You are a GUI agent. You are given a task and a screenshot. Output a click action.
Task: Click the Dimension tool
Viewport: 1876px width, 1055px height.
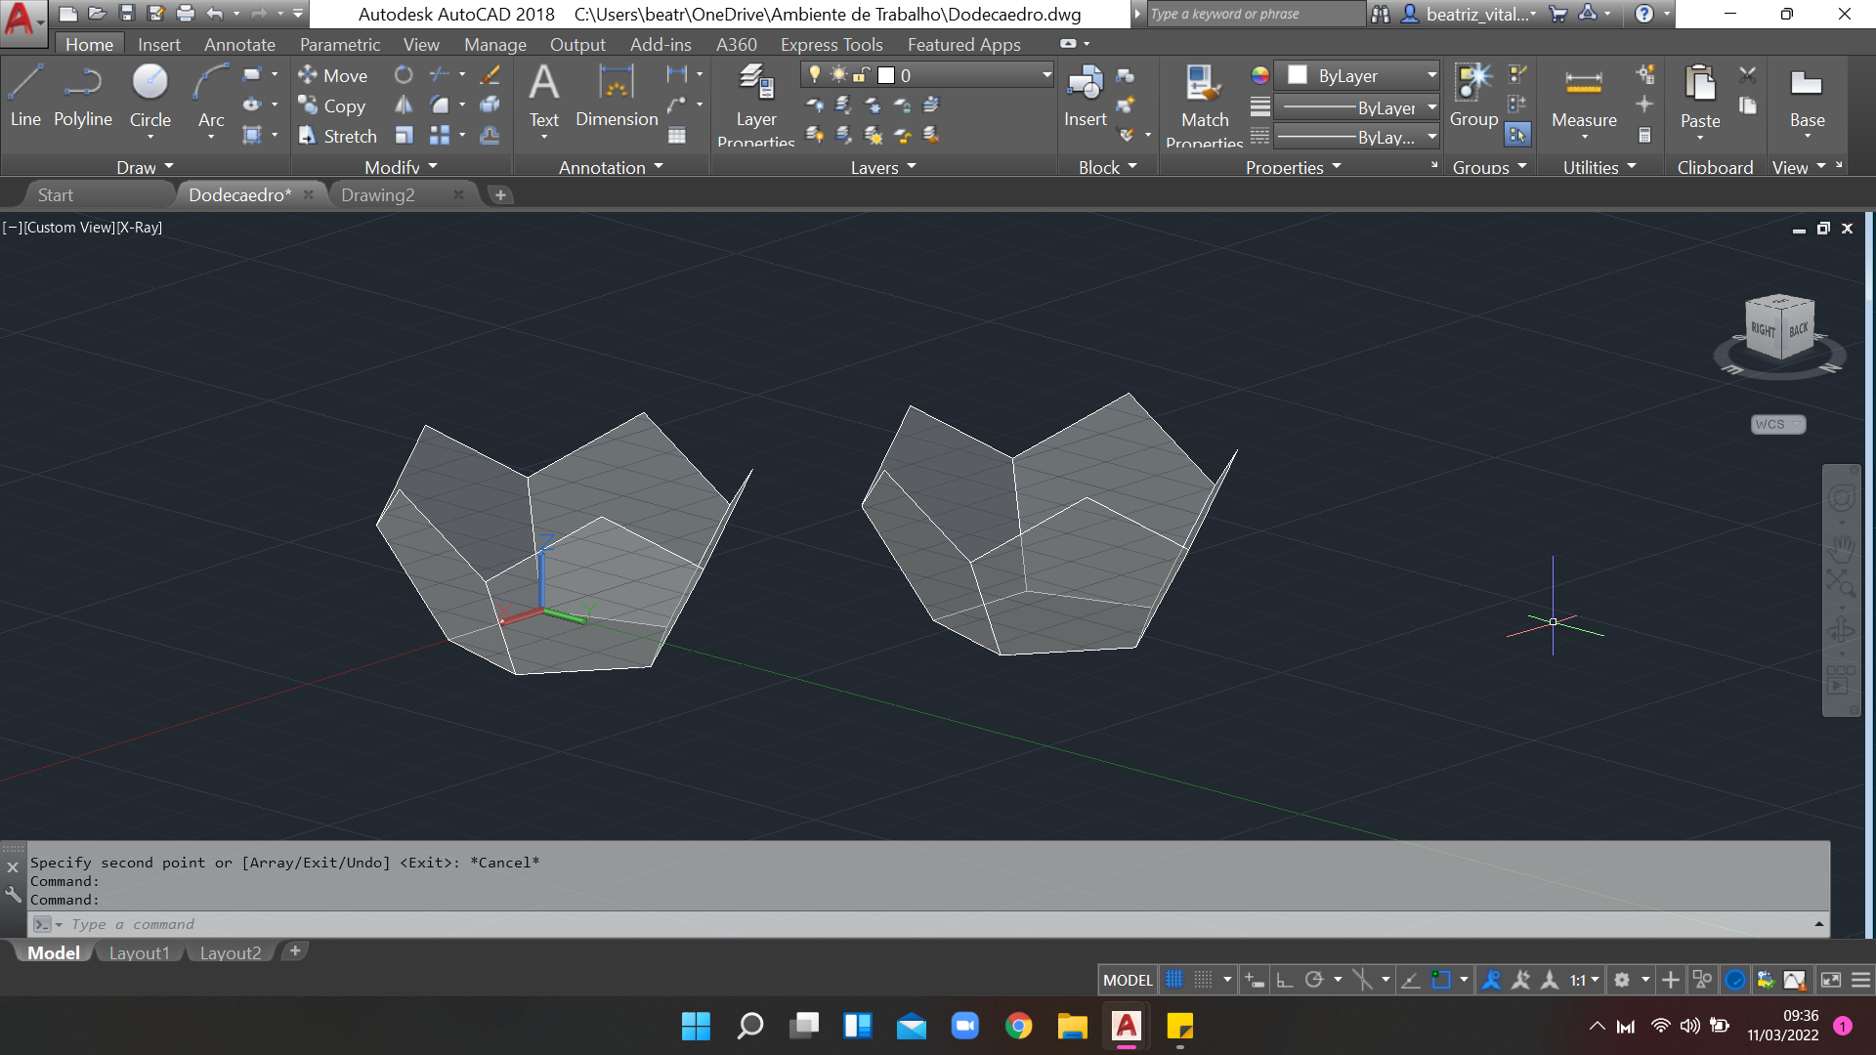coord(617,96)
